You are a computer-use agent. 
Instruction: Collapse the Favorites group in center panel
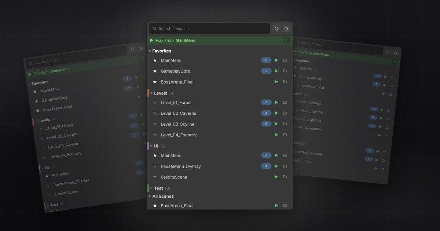(x=150, y=51)
